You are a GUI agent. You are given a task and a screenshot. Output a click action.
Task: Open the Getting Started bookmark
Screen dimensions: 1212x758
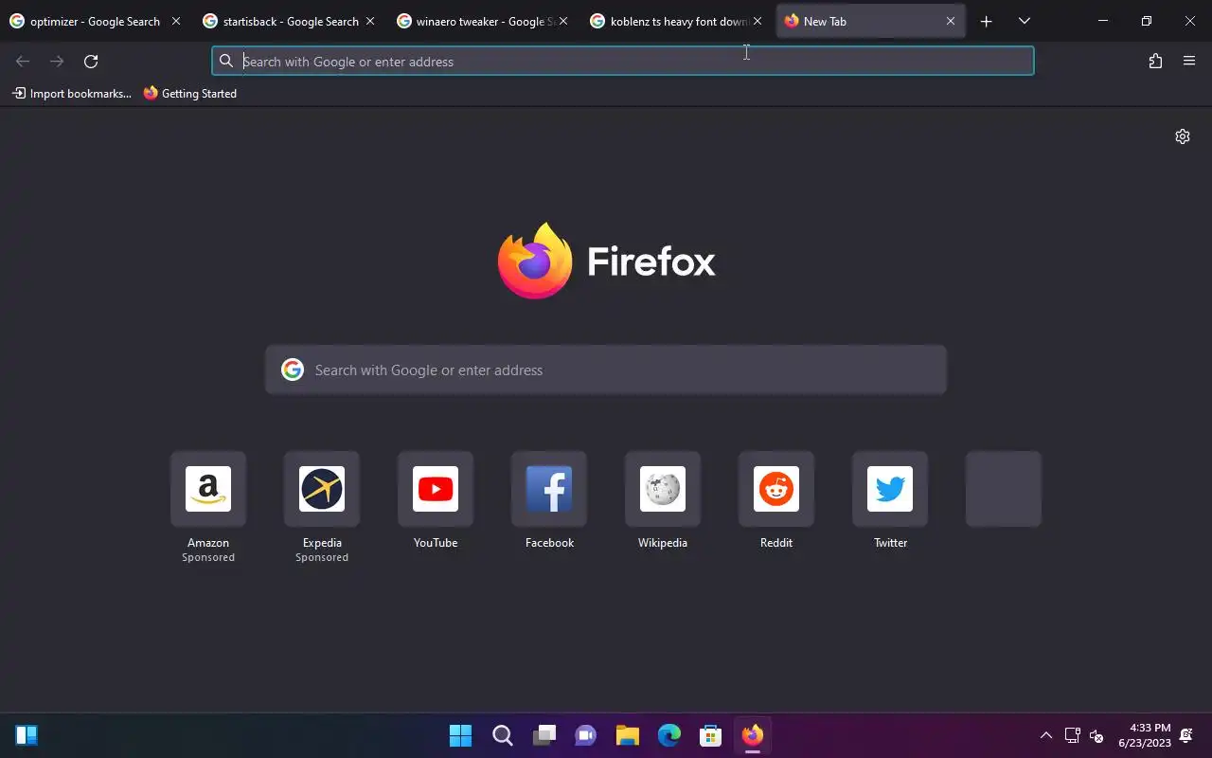[190, 94]
